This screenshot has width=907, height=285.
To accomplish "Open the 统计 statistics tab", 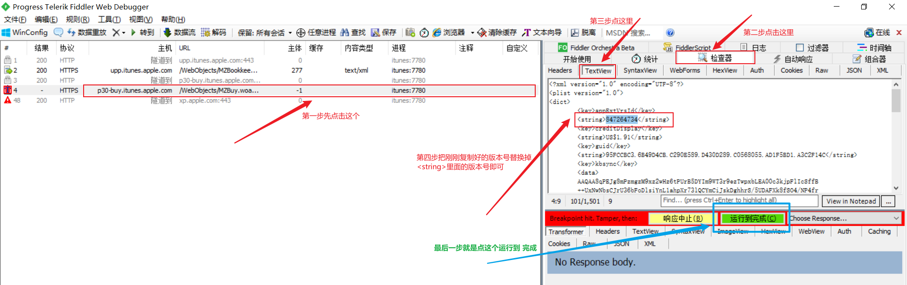I will 645,59.
